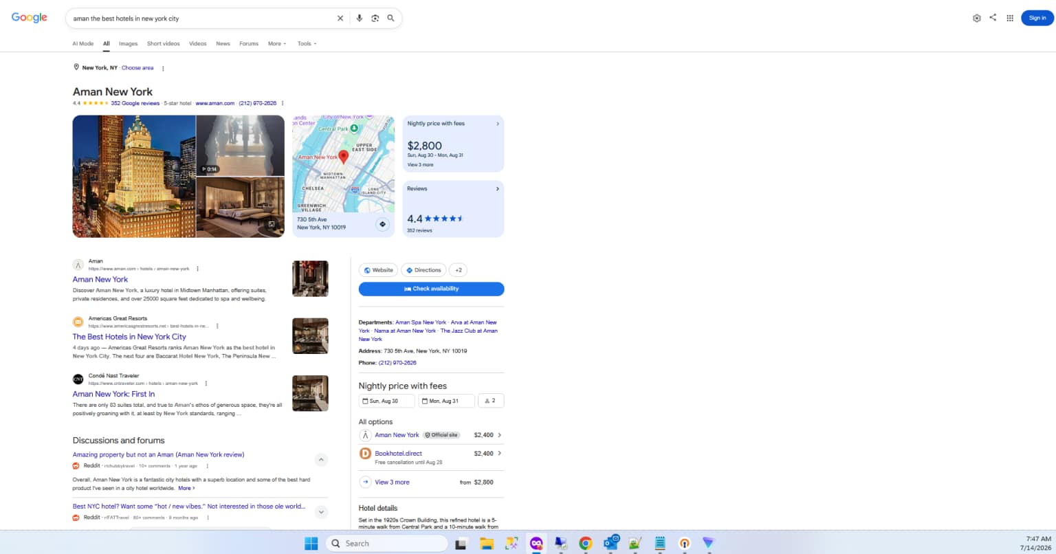Expand the +2 more actions chip
1056x554 pixels.
[x=459, y=270]
